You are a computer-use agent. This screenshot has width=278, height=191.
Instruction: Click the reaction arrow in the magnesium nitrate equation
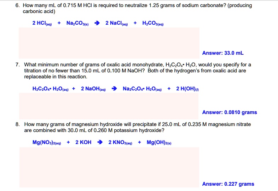tap(100, 142)
